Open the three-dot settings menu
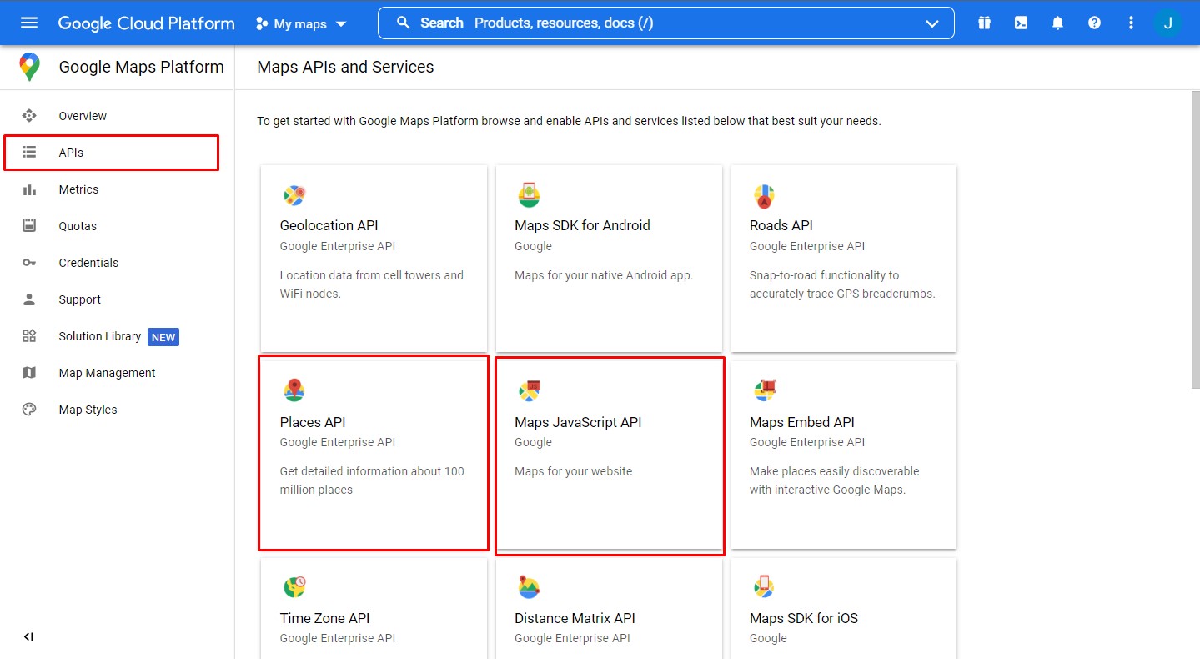 (x=1131, y=23)
